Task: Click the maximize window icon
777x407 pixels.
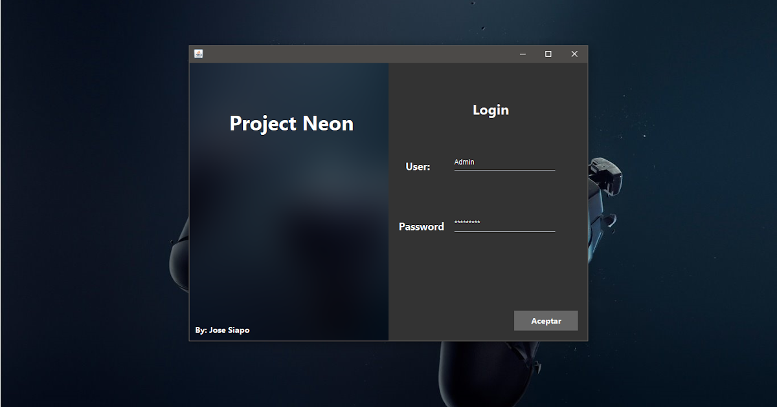Action: point(548,54)
